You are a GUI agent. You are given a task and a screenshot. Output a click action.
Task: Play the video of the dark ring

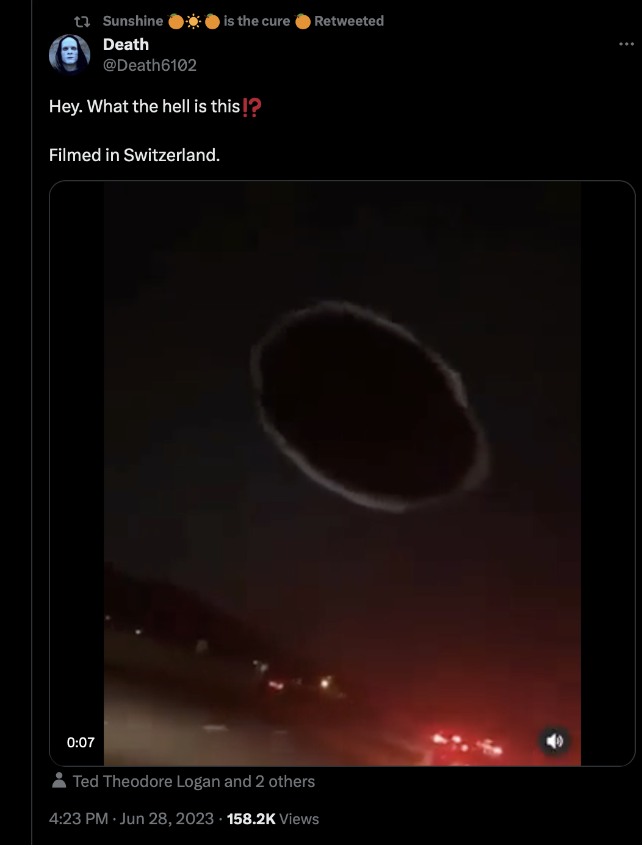point(342,473)
